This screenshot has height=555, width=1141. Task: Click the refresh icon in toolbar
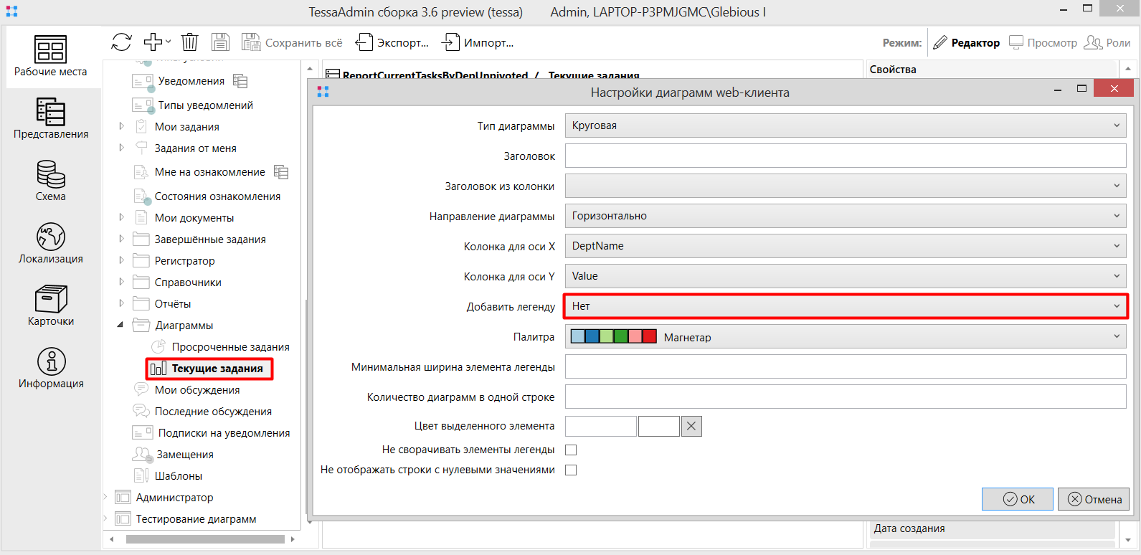click(121, 42)
